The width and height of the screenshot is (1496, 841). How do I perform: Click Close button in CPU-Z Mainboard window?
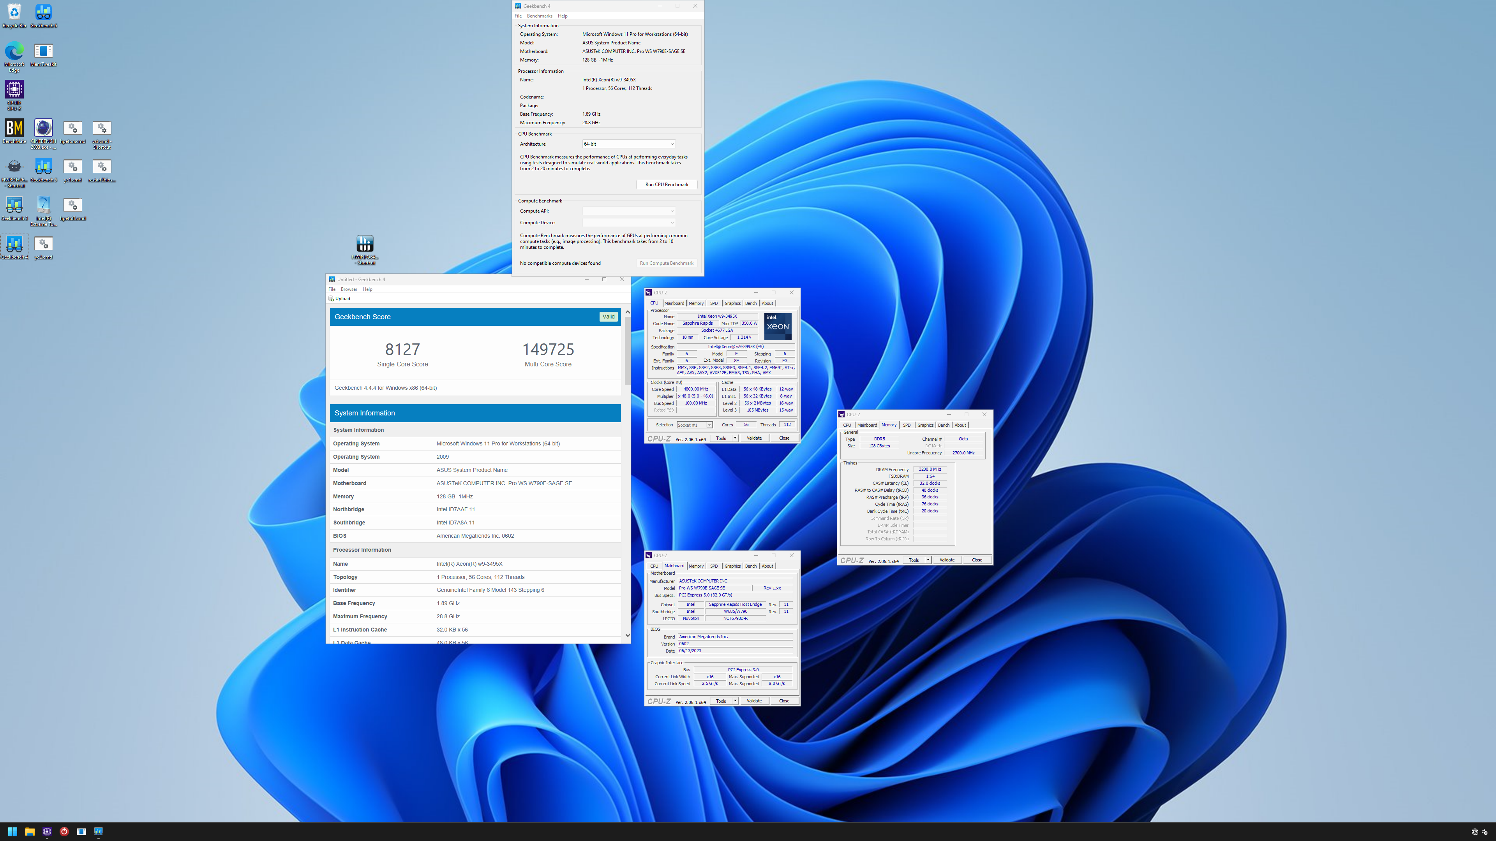point(784,701)
